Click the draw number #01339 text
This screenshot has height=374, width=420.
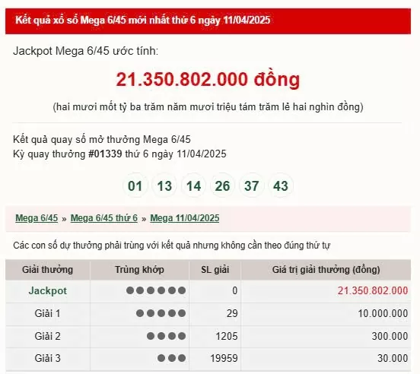[x=105, y=154]
